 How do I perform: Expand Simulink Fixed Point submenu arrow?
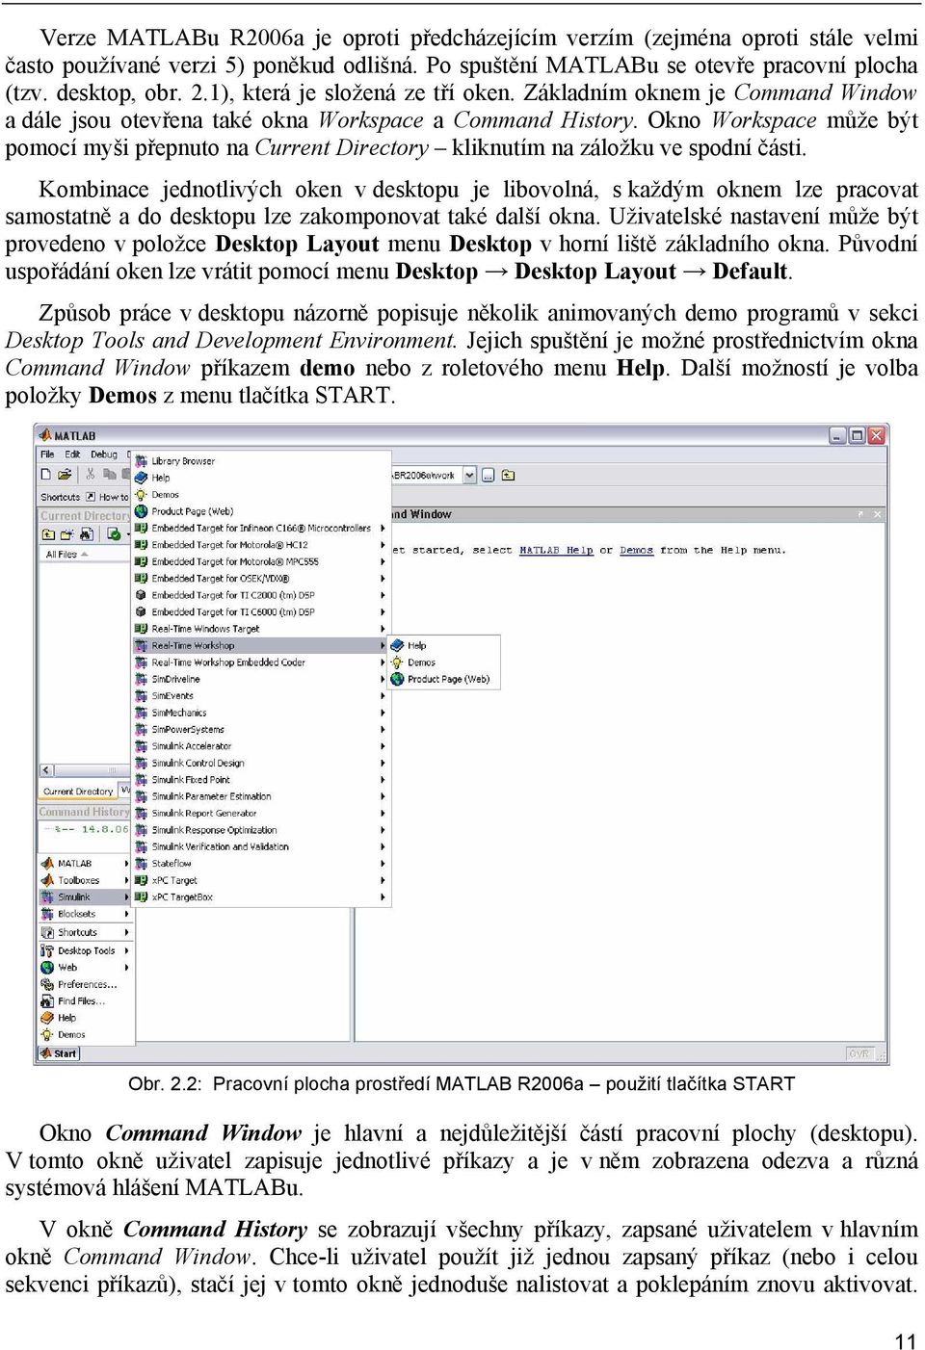(x=383, y=780)
